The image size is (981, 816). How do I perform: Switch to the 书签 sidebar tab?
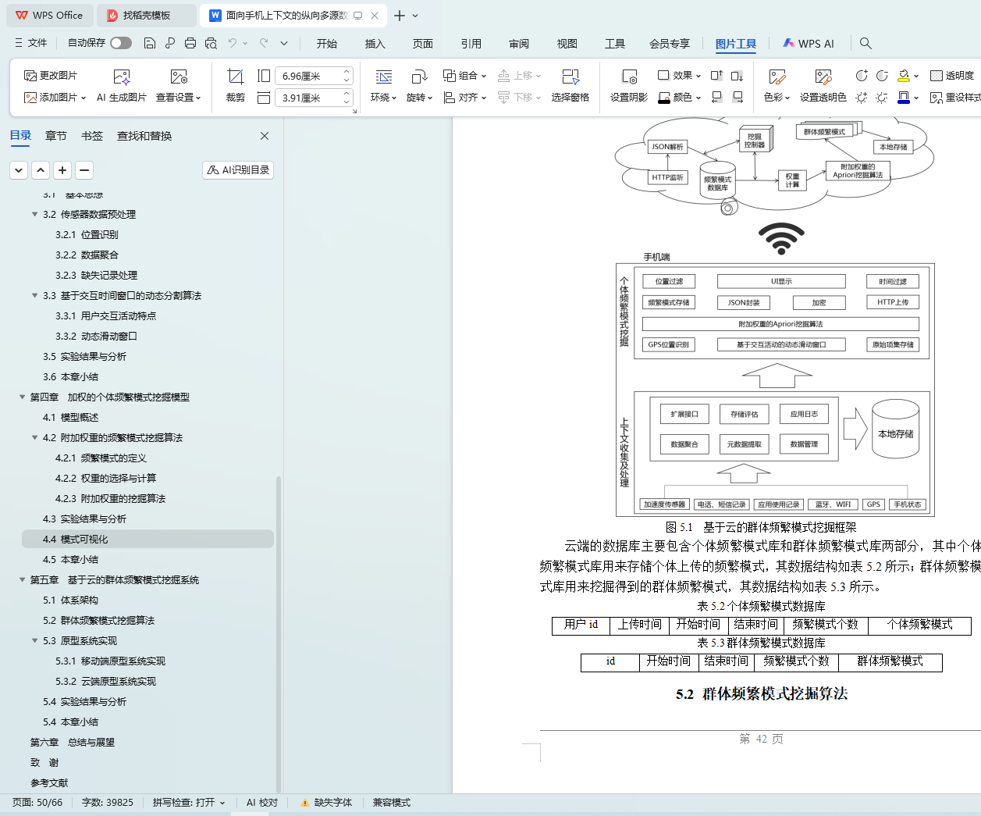tap(92, 136)
